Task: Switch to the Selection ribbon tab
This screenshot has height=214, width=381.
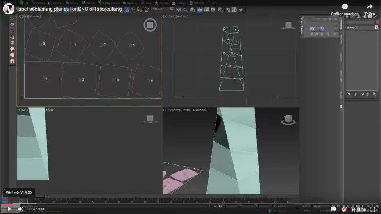Action: coord(341,57)
